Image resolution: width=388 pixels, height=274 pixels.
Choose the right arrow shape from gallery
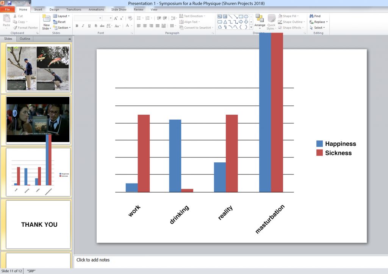pyautogui.click(x=241, y=22)
